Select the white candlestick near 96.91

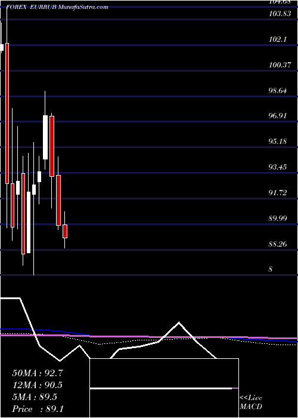tap(45, 137)
